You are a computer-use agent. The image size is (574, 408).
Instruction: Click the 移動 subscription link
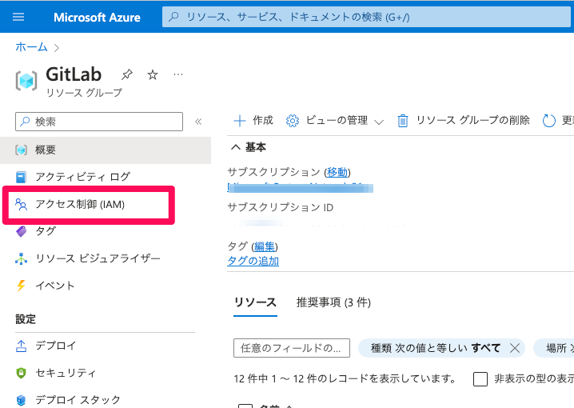pos(337,172)
